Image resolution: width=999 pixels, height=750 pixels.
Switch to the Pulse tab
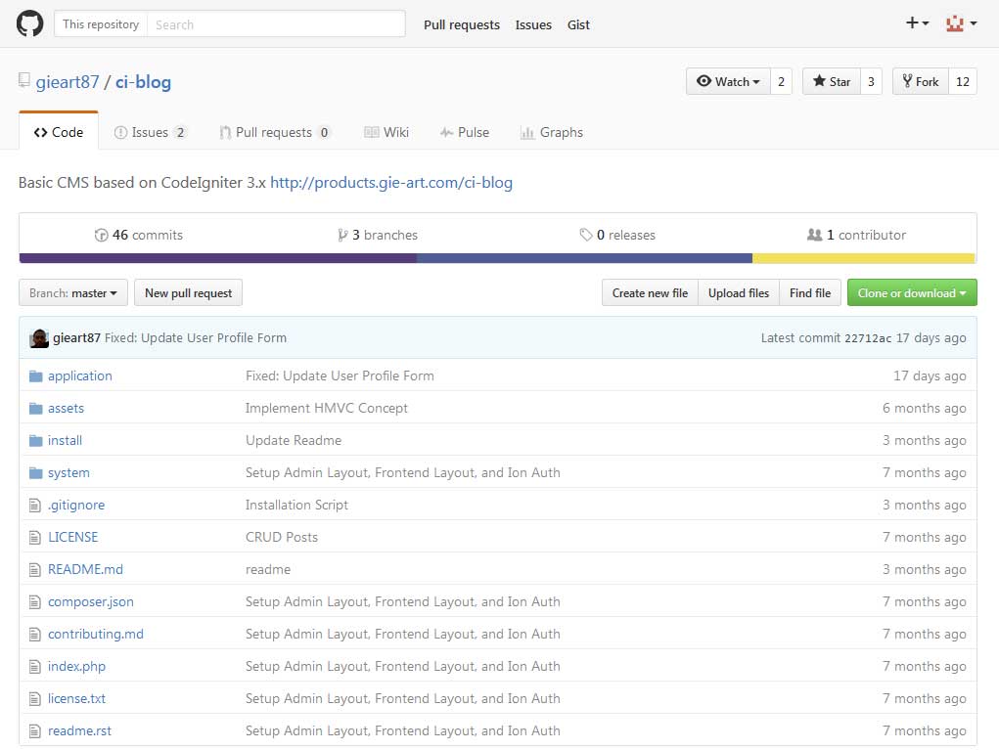465,132
